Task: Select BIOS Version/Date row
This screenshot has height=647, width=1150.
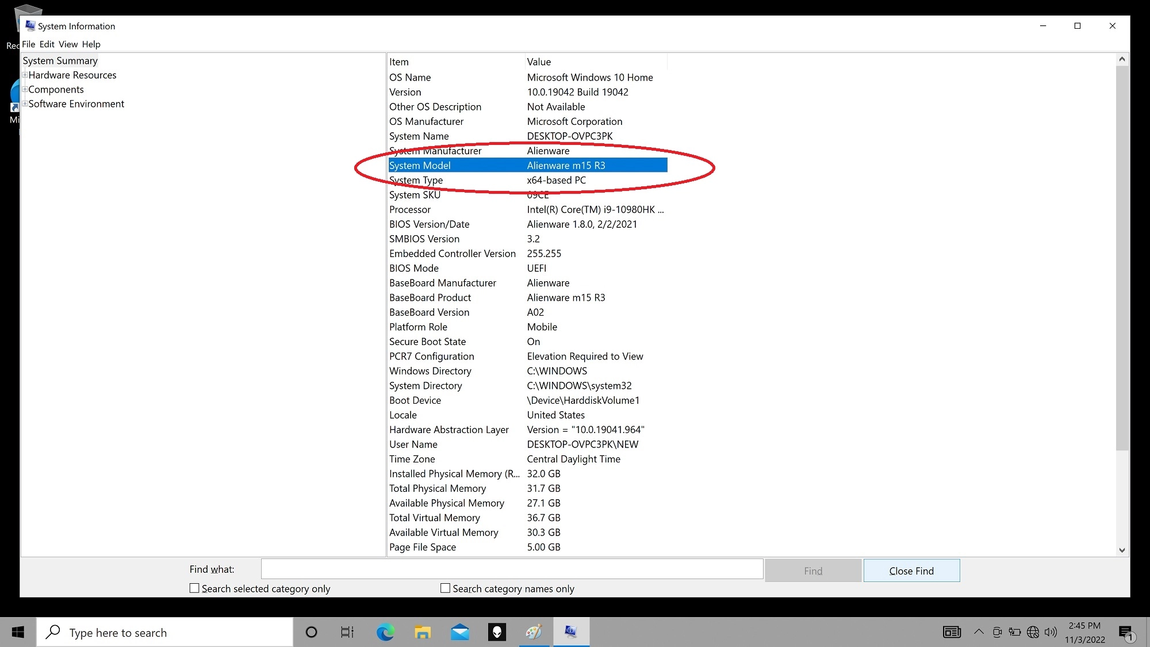Action: [x=527, y=224]
